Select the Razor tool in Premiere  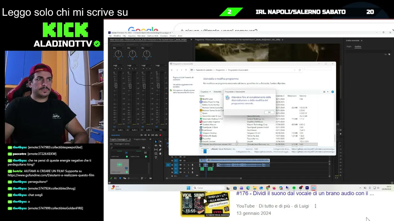pos(160,145)
